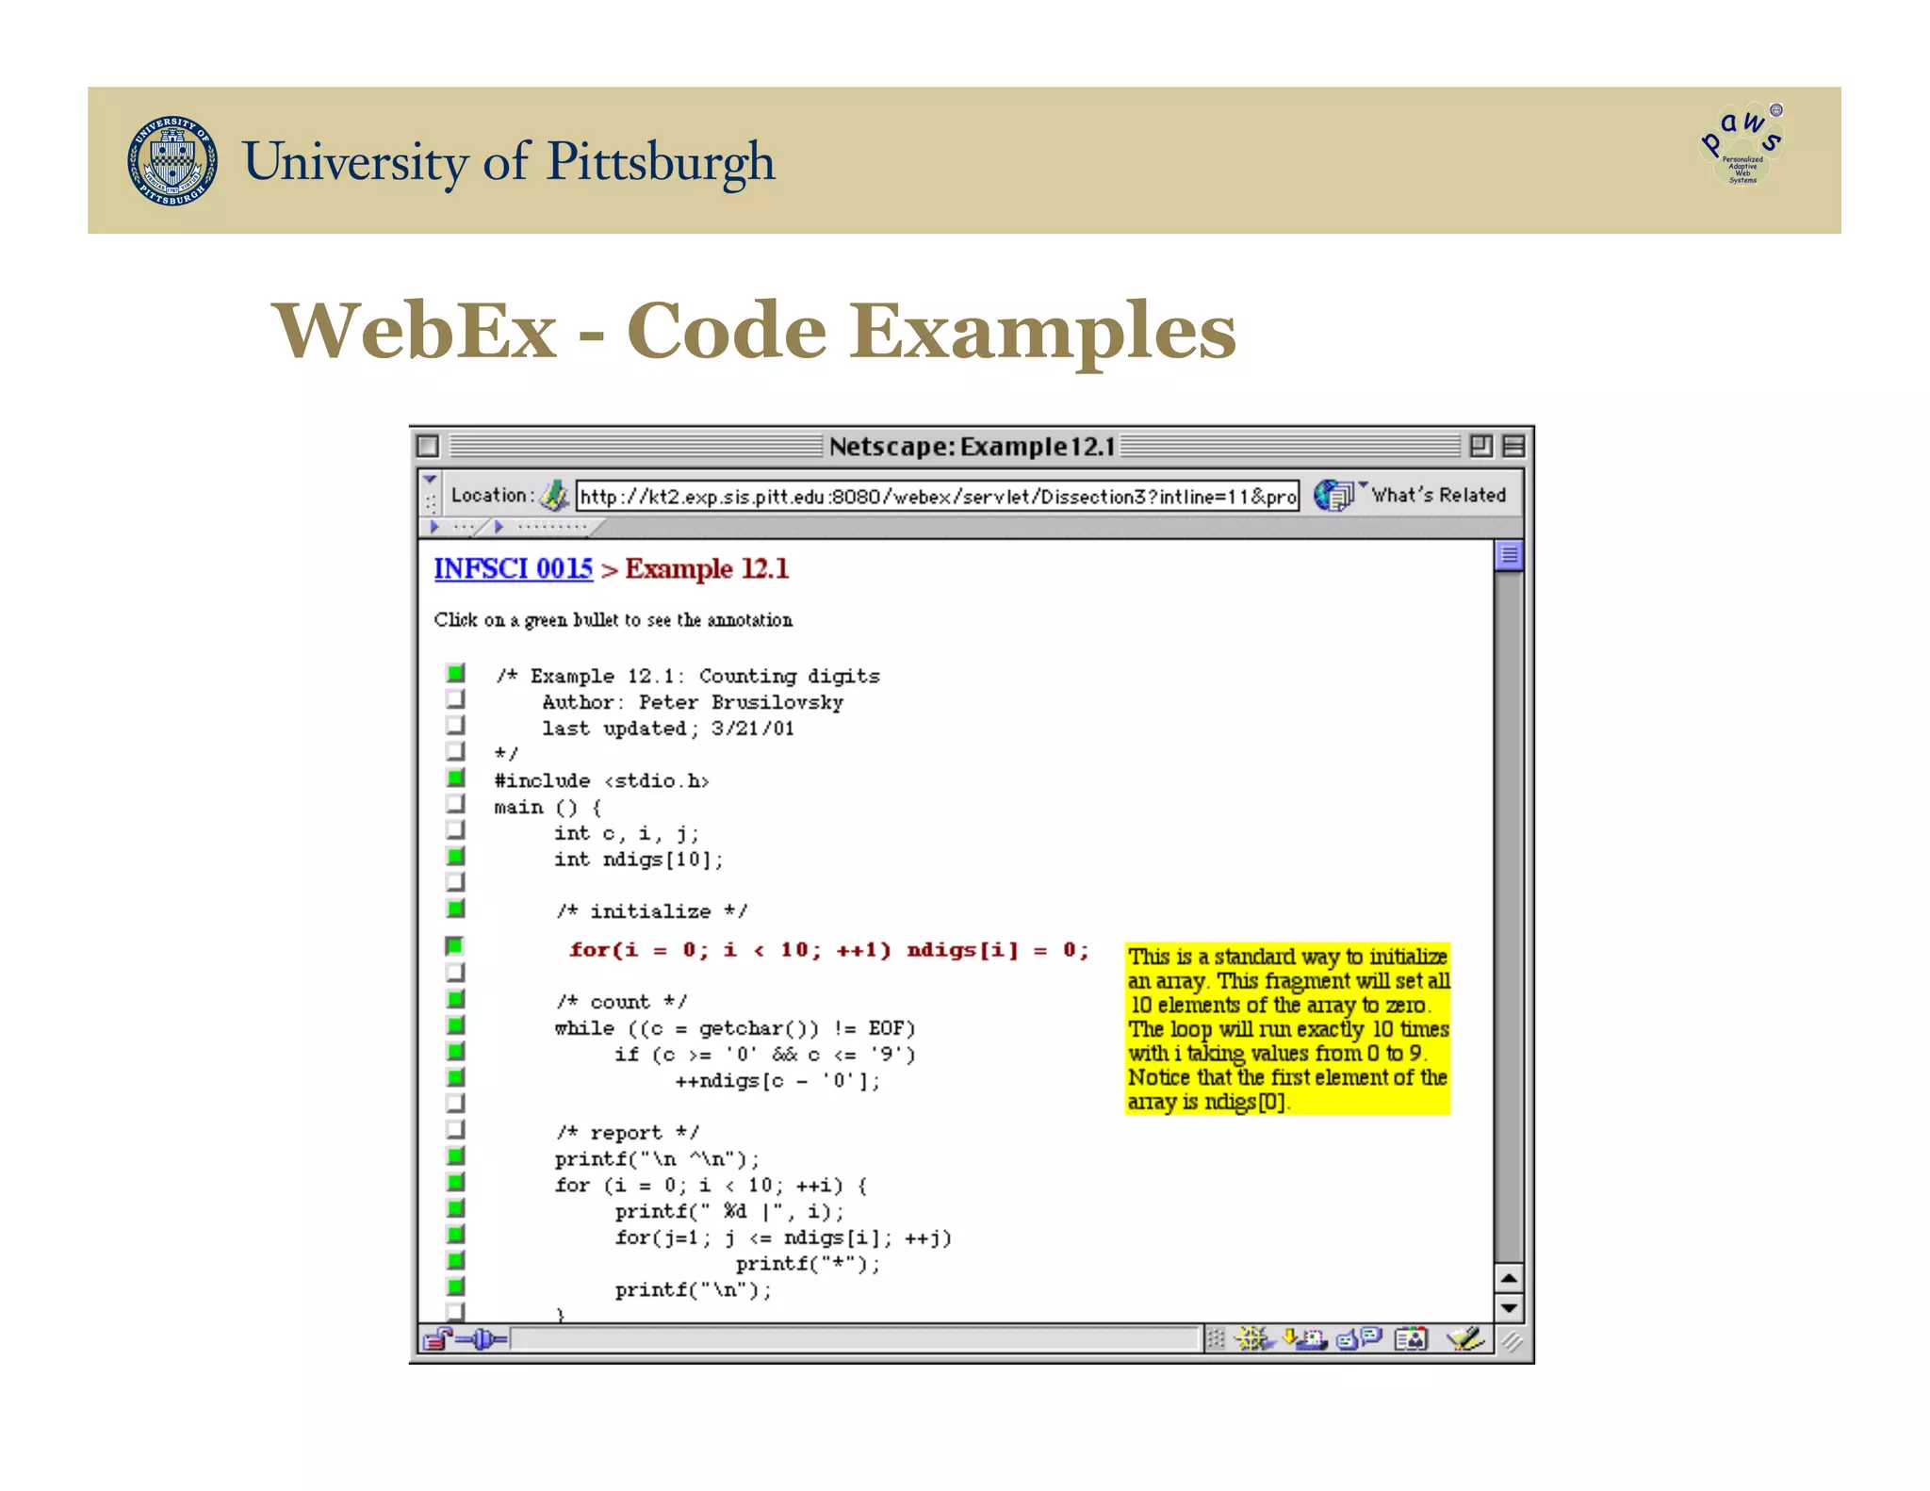Click the scrollbar down arrow
1930x1491 pixels.
coord(1509,1308)
